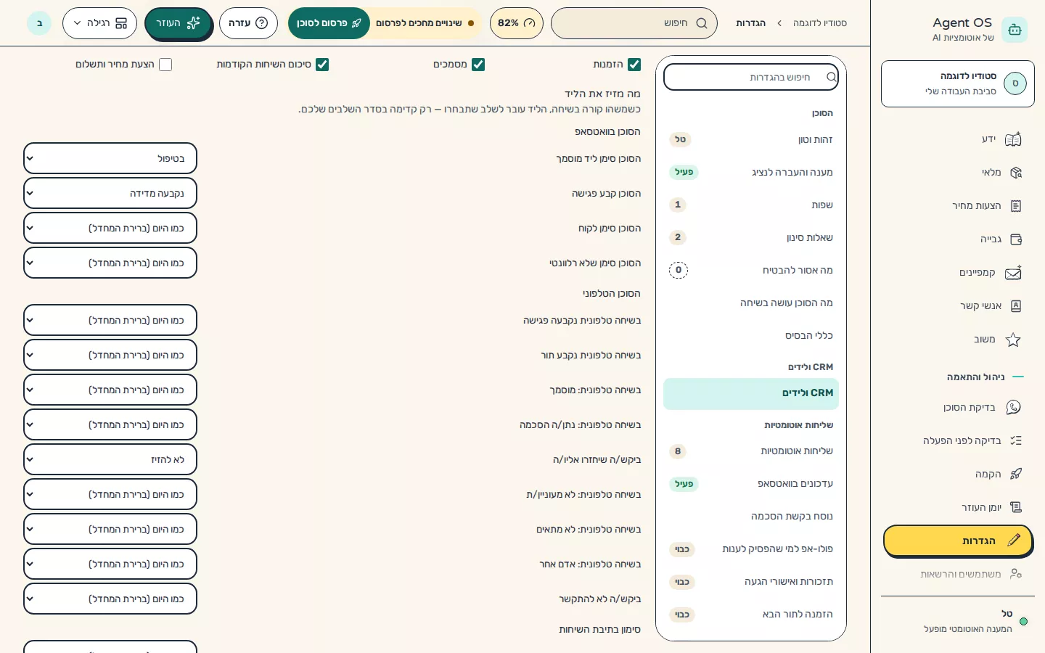Click the הקמה rocket icon in the sidebar
The image size is (1045, 653).
(1016, 475)
